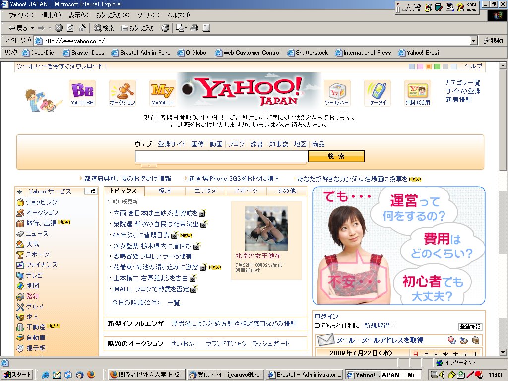Click in the Yahoo search text field
This screenshot has width=508, height=381.
pyautogui.click(x=222, y=156)
